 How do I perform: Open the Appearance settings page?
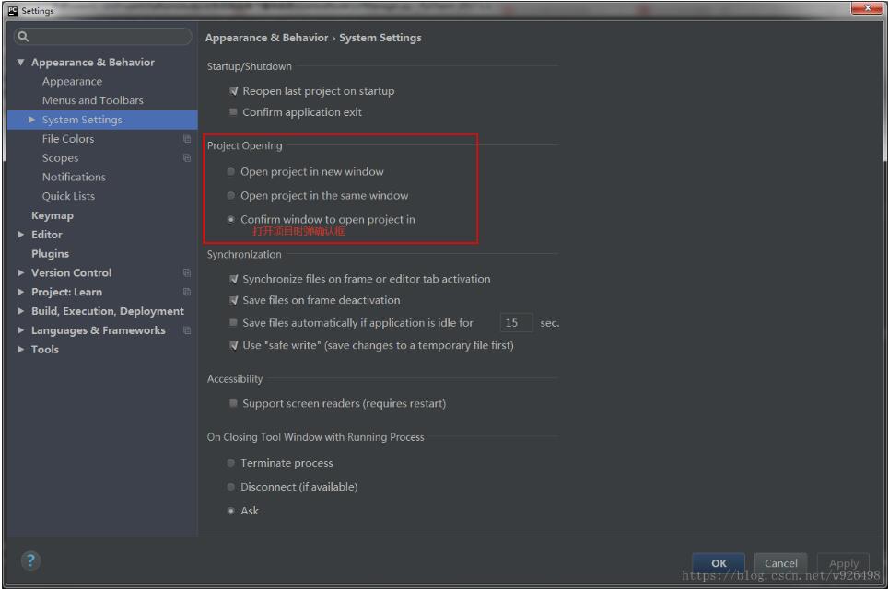[x=72, y=82]
